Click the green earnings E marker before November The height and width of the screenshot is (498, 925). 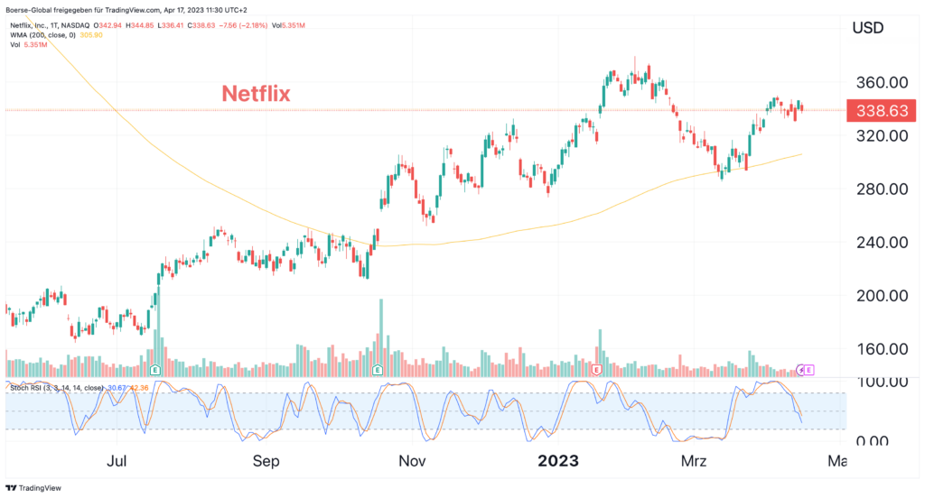(378, 370)
